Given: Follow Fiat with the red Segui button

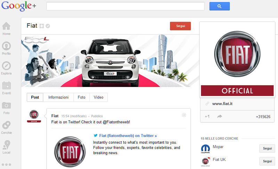Looking at the screenshot, I should coord(180,26).
